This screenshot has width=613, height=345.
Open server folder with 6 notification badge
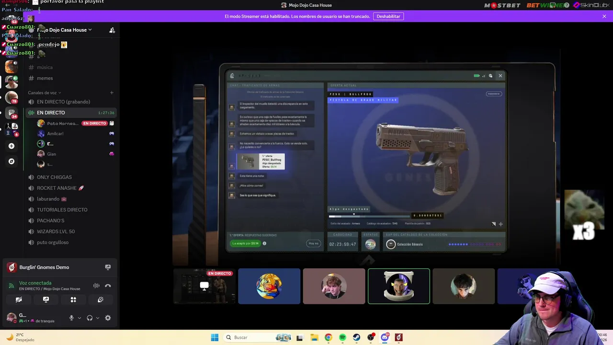coord(11,129)
